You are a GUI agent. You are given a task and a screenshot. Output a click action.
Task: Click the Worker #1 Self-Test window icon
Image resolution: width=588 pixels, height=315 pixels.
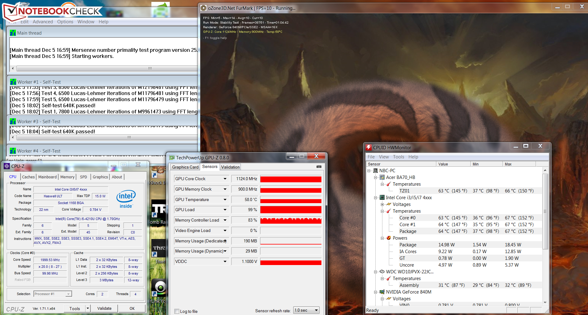[13, 82]
